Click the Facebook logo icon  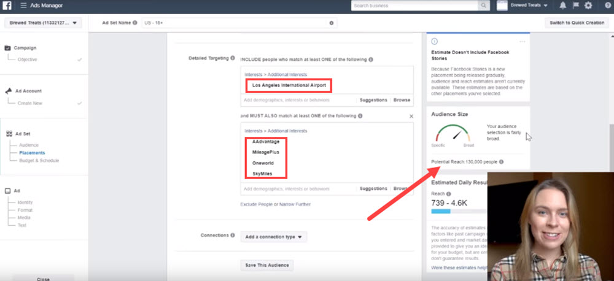(x=7, y=6)
